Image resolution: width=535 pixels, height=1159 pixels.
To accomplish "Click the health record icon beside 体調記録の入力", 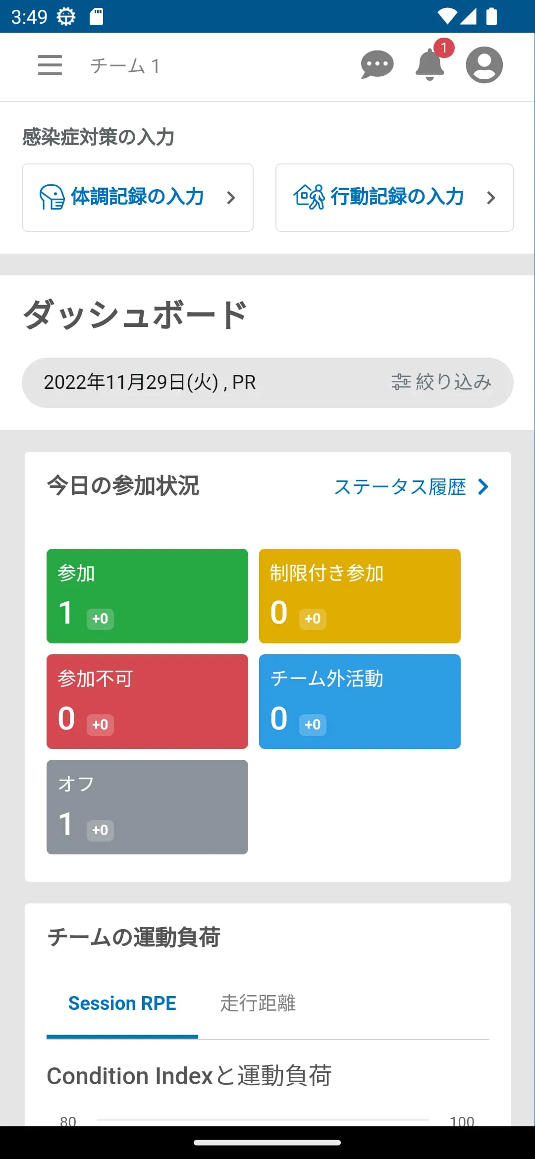I will (x=52, y=197).
